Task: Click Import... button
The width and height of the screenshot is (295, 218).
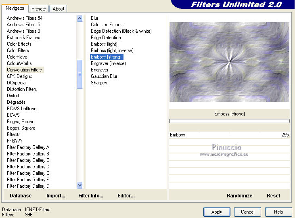Action: tap(56, 196)
